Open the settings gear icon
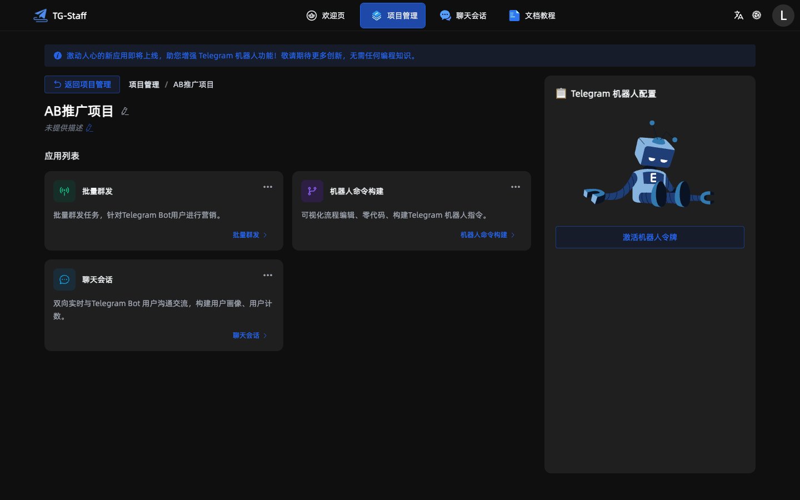800x500 pixels. tap(757, 15)
